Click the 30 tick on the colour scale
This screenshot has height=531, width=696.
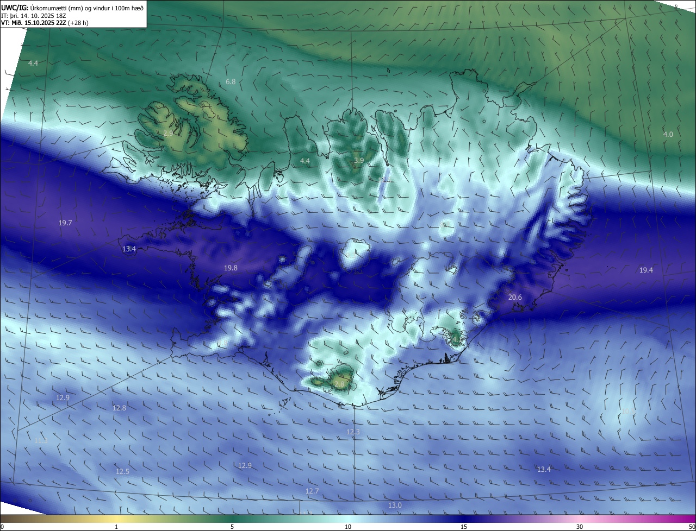580,527
